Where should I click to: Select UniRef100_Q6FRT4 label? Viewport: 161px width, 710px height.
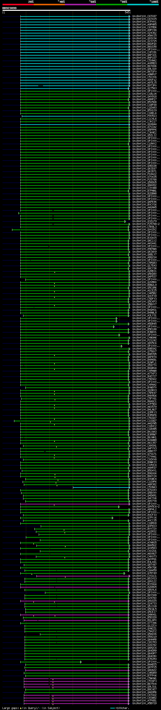[x=144, y=357]
